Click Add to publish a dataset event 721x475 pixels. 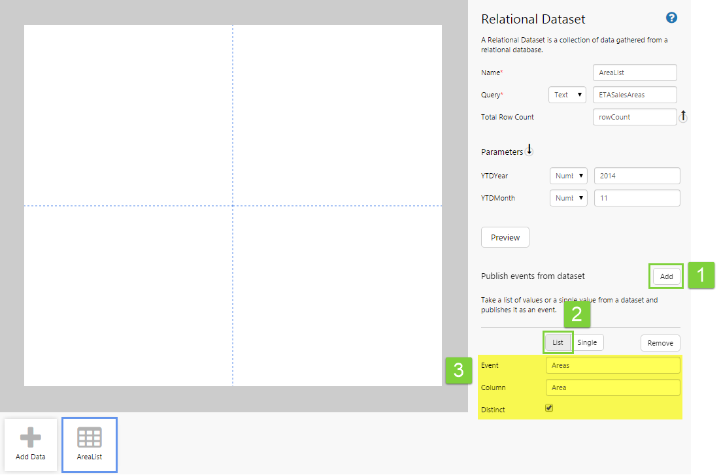666,276
